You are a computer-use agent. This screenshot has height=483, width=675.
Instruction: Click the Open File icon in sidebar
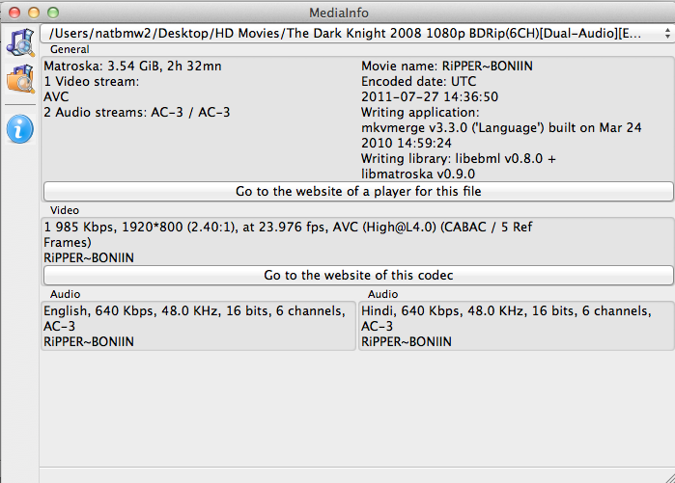coord(20,42)
